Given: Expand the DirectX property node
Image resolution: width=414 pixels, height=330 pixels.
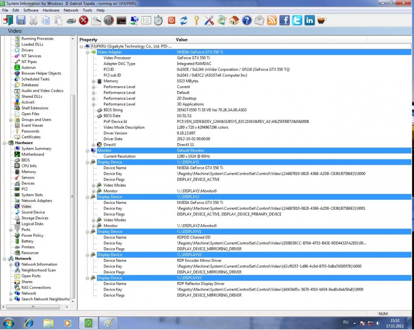Looking at the screenshot, I should pyautogui.click(x=93, y=145).
